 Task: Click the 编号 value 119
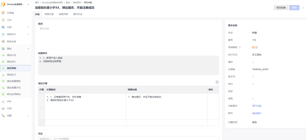(254, 40)
